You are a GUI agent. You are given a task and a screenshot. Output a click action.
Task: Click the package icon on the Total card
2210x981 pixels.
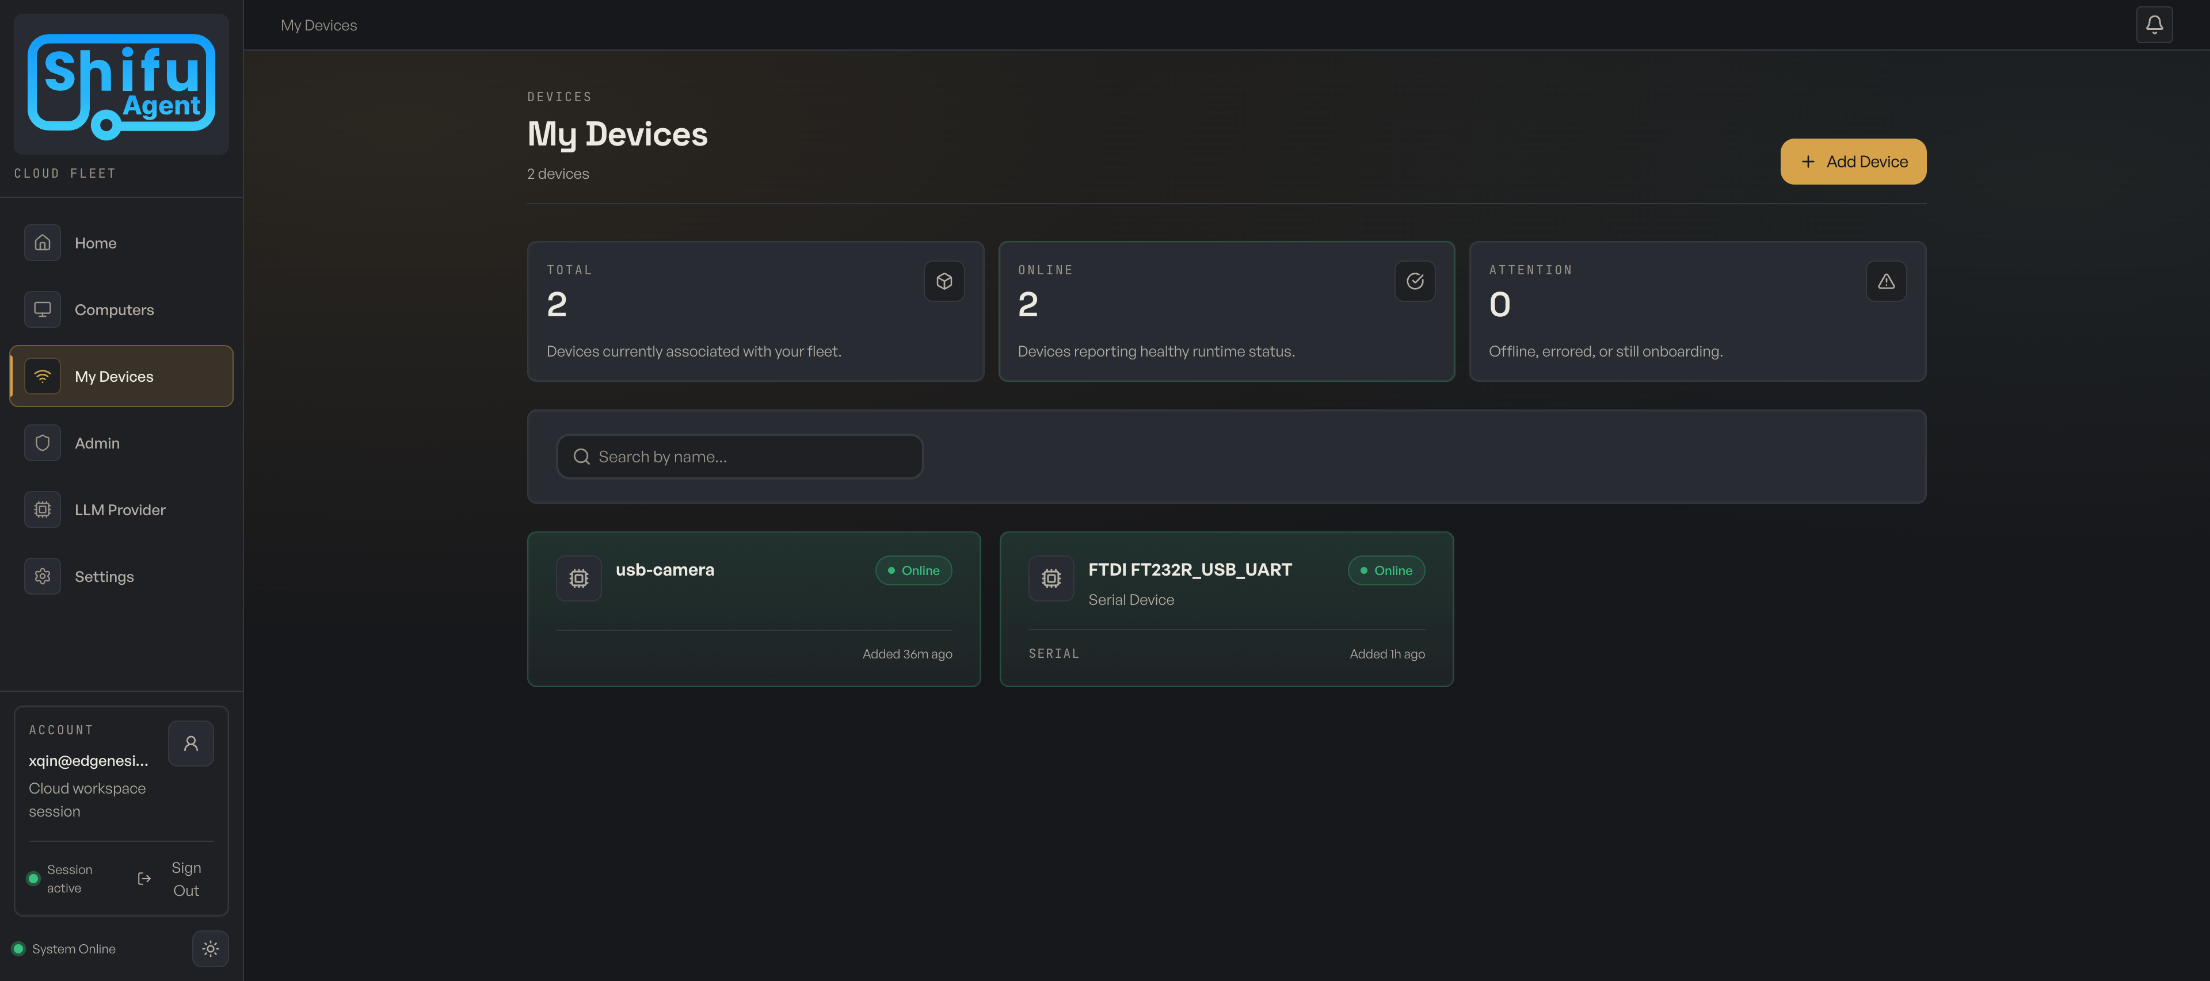point(944,281)
